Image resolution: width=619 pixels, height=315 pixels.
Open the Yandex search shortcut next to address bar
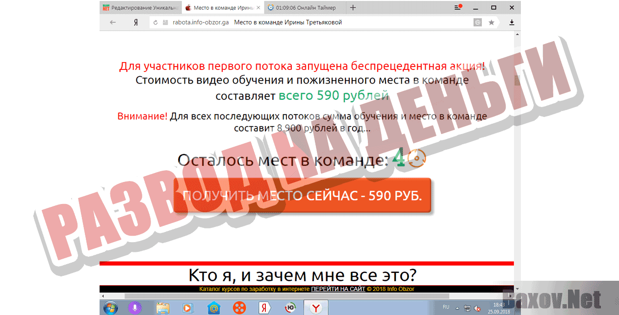136,22
